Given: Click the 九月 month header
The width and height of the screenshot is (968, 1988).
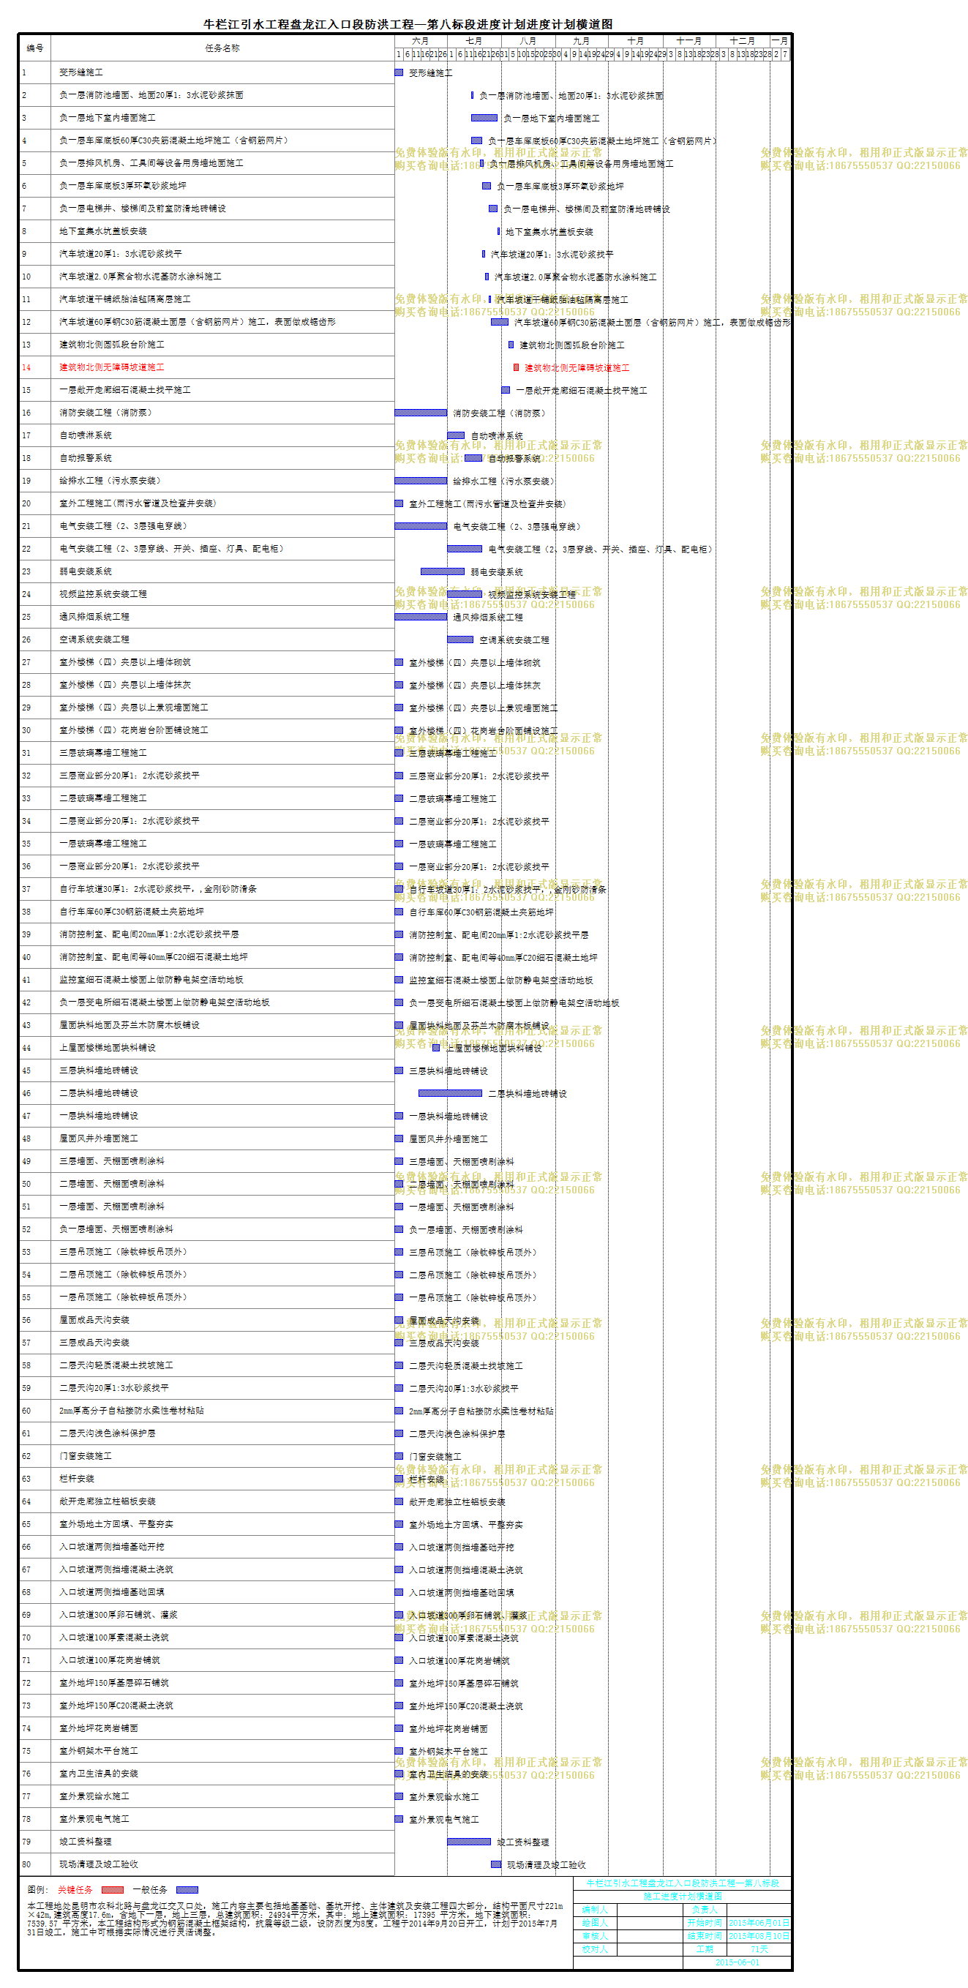Looking at the screenshot, I should (581, 41).
